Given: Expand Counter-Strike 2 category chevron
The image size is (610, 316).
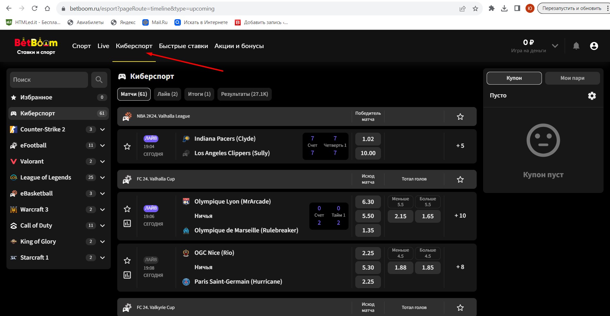Looking at the screenshot, I should coord(102,129).
